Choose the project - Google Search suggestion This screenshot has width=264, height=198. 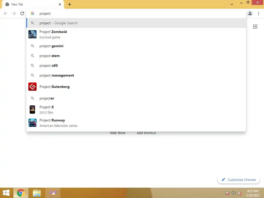(136, 23)
